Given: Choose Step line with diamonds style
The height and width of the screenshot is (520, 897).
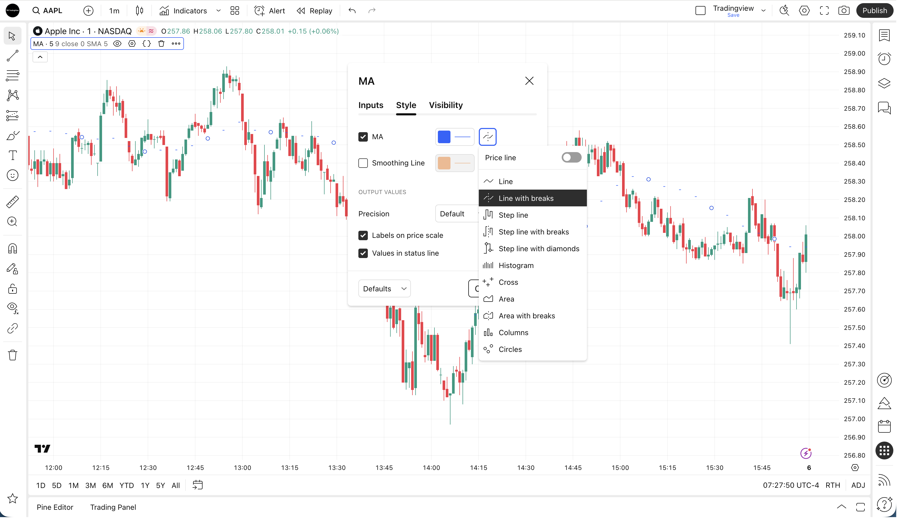Looking at the screenshot, I should coord(539,249).
